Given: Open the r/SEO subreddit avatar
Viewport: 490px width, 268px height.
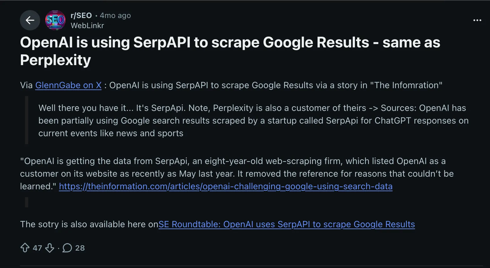Looking at the screenshot, I should pos(55,20).
